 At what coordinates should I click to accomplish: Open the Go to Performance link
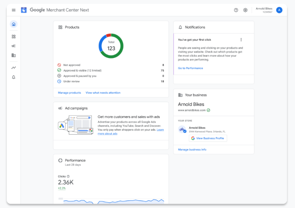[x=191, y=68]
